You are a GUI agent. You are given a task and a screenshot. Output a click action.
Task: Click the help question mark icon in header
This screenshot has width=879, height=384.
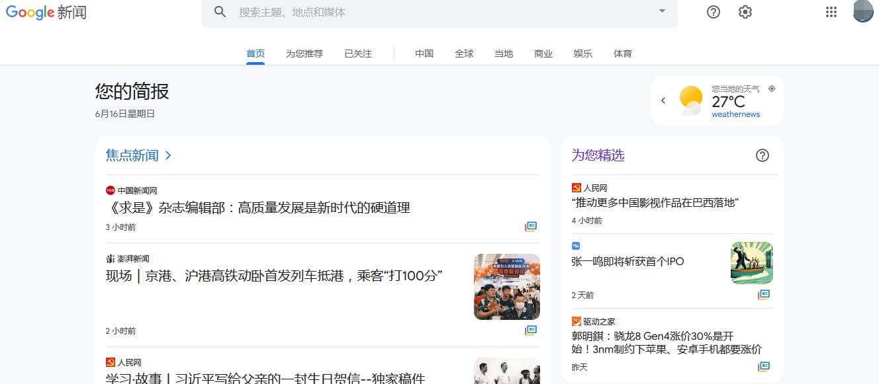point(713,12)
